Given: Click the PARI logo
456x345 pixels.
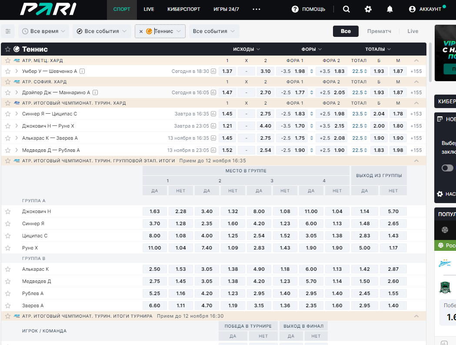Looking at the screenshot, I should tap(48, 9).
